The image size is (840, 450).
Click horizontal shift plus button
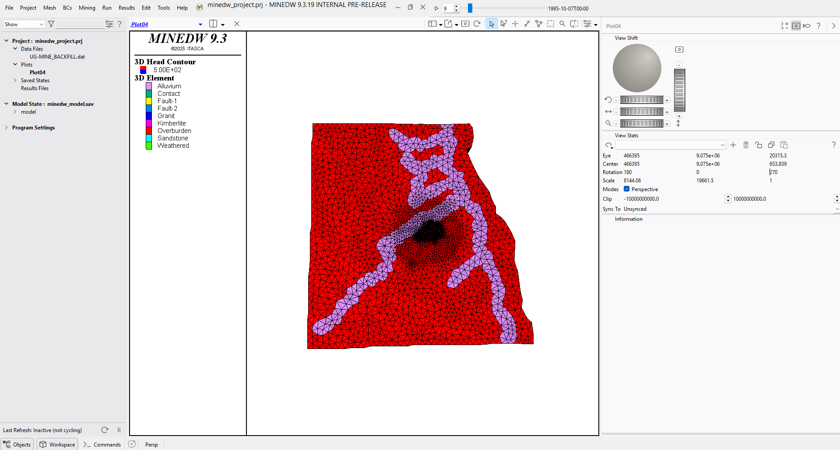[667, 112]
